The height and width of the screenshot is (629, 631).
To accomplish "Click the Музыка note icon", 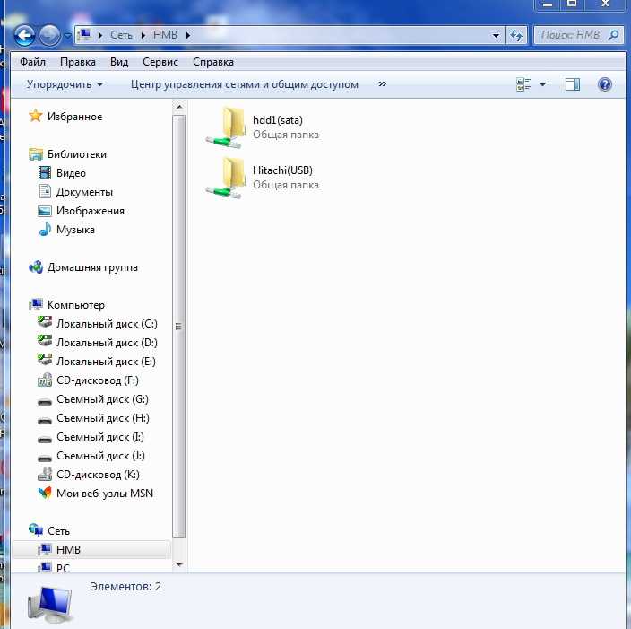I will [x=45, y=230].
